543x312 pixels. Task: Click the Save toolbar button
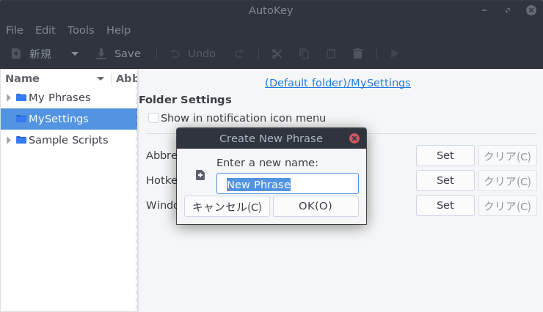click(x=118, y=53)
